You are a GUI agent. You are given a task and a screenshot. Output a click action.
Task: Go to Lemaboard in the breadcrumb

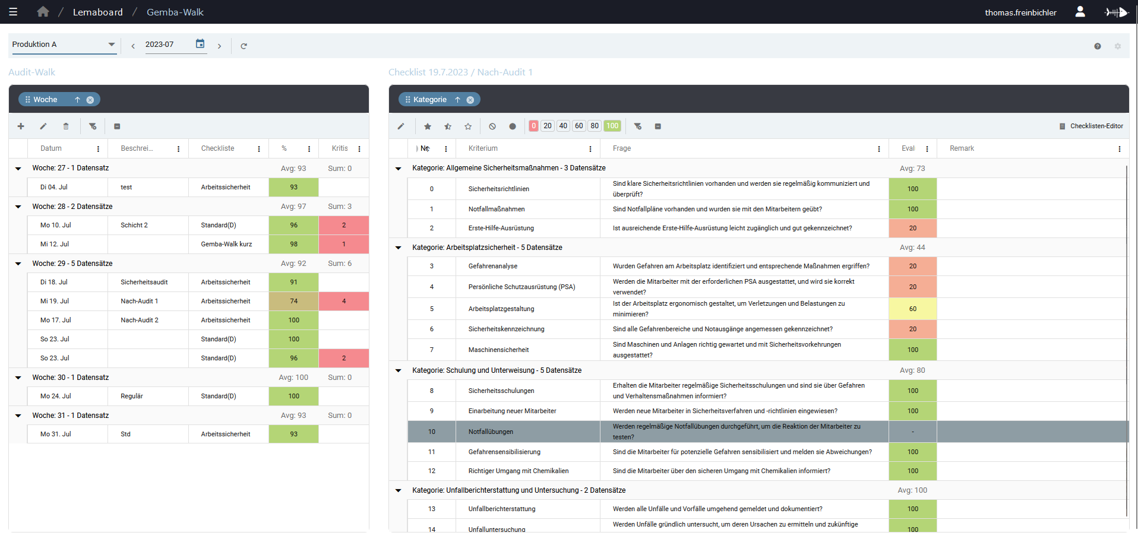point(98,12)
